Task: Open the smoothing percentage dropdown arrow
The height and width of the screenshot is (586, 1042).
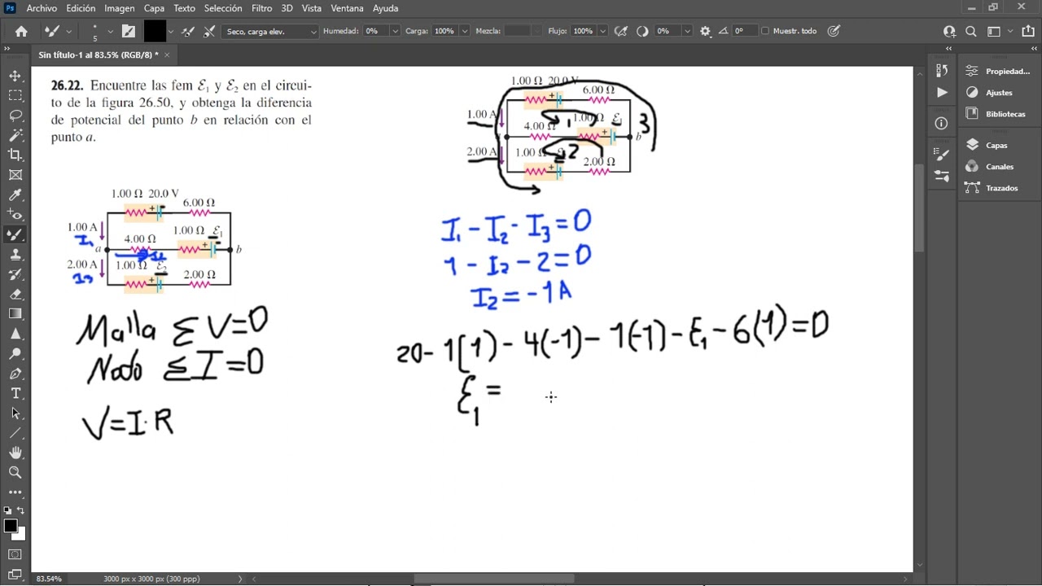Action: (688, 31)
